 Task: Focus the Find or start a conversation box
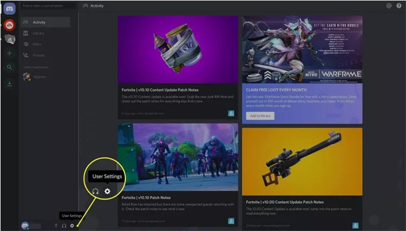[x=48, y=6]
